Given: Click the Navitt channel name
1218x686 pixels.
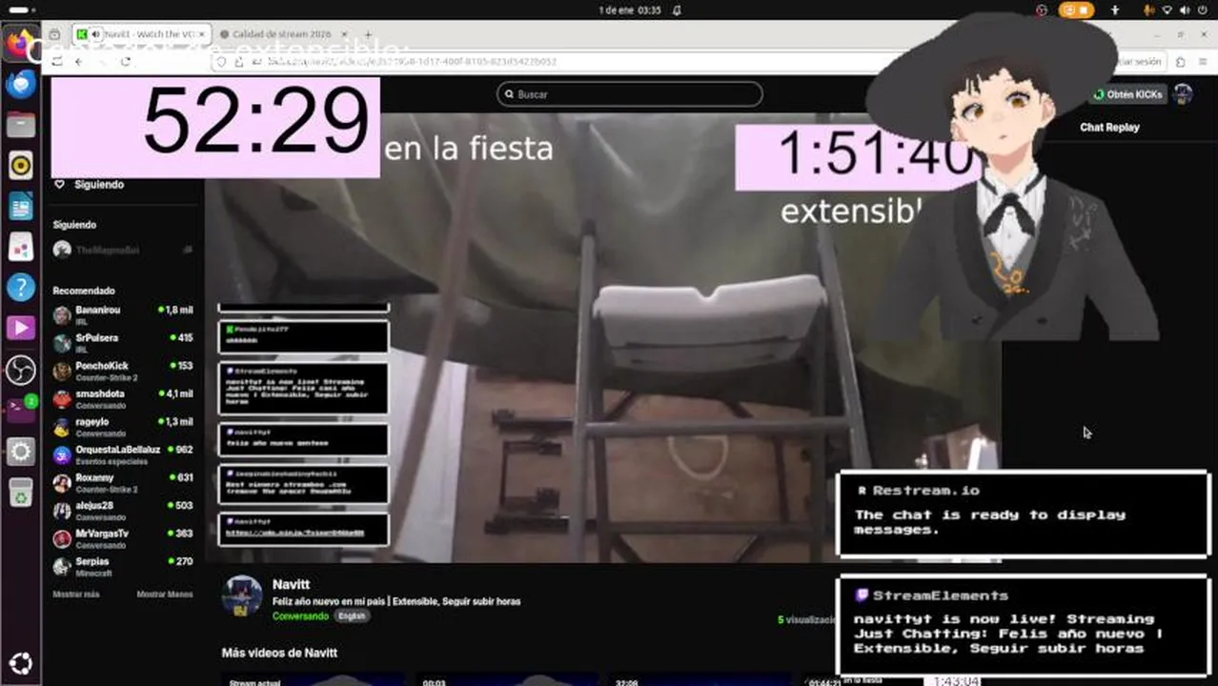Looking at the screenshot, I should [291, 584].
